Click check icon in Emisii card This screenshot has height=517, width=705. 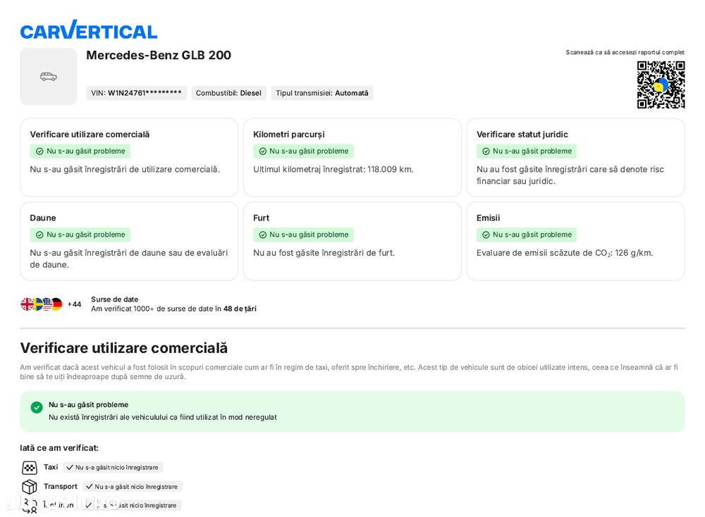(486, 235)
